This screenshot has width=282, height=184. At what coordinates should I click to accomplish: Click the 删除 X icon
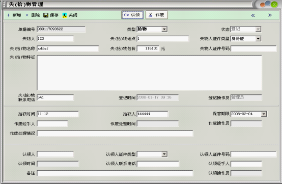(x=27, y=15)
